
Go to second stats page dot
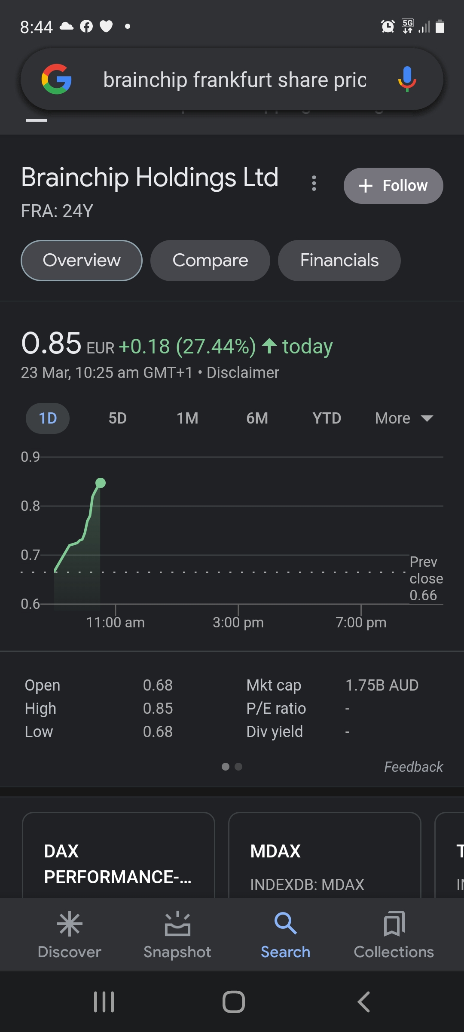coord(238,767)
